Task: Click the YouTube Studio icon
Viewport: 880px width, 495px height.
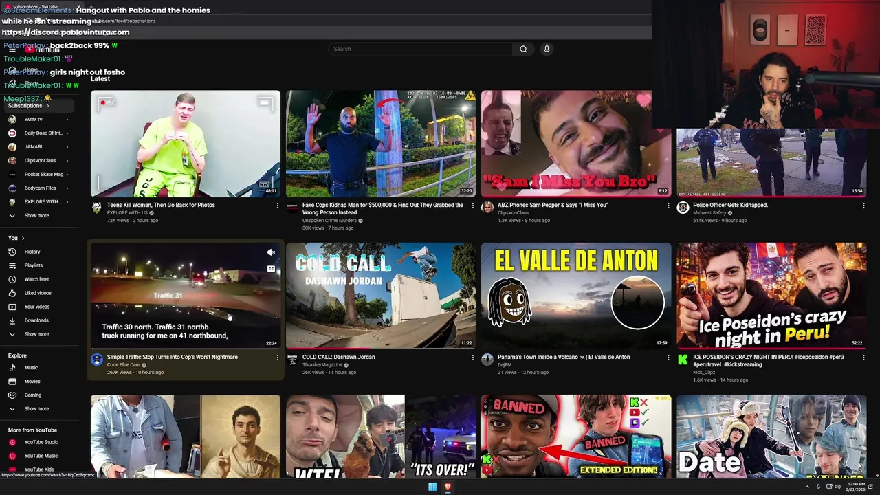Action: point(12,442)
